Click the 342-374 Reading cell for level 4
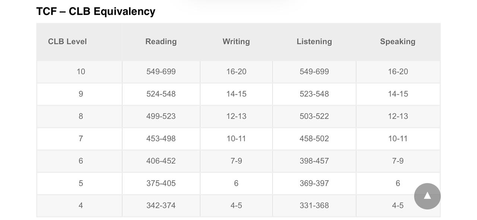Image resolution: width=477 pixels, height=220 pixels. click(161, 205)
